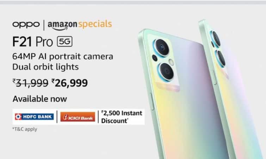Screen dimensions: 266x159
Task: Click the Available now text
Action: coord(40,99)
